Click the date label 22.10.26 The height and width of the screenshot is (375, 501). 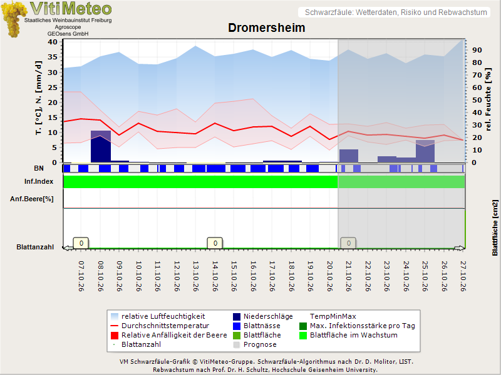(x=368, y=276)
